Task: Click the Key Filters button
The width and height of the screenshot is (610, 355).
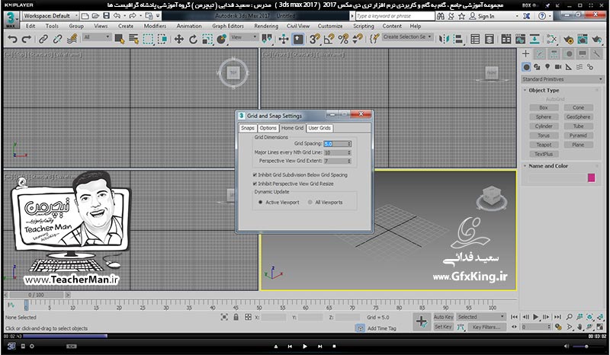Action: 486,327
